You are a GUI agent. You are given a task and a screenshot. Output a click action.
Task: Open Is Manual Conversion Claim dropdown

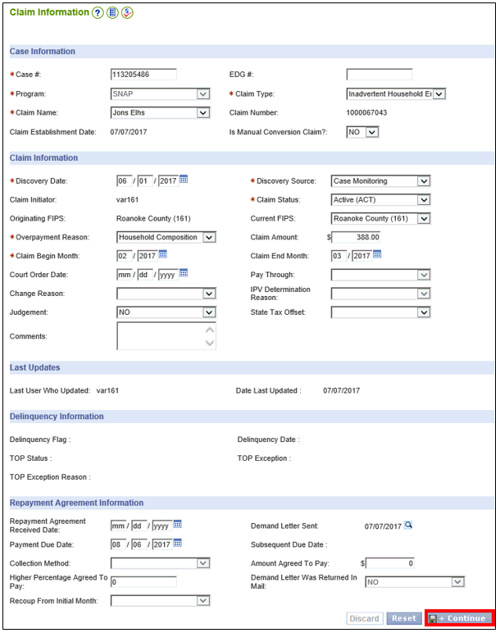[x=362, y=132]
